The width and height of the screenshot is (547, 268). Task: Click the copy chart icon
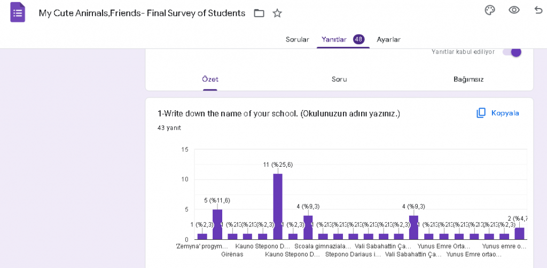(x=481, y=113)
